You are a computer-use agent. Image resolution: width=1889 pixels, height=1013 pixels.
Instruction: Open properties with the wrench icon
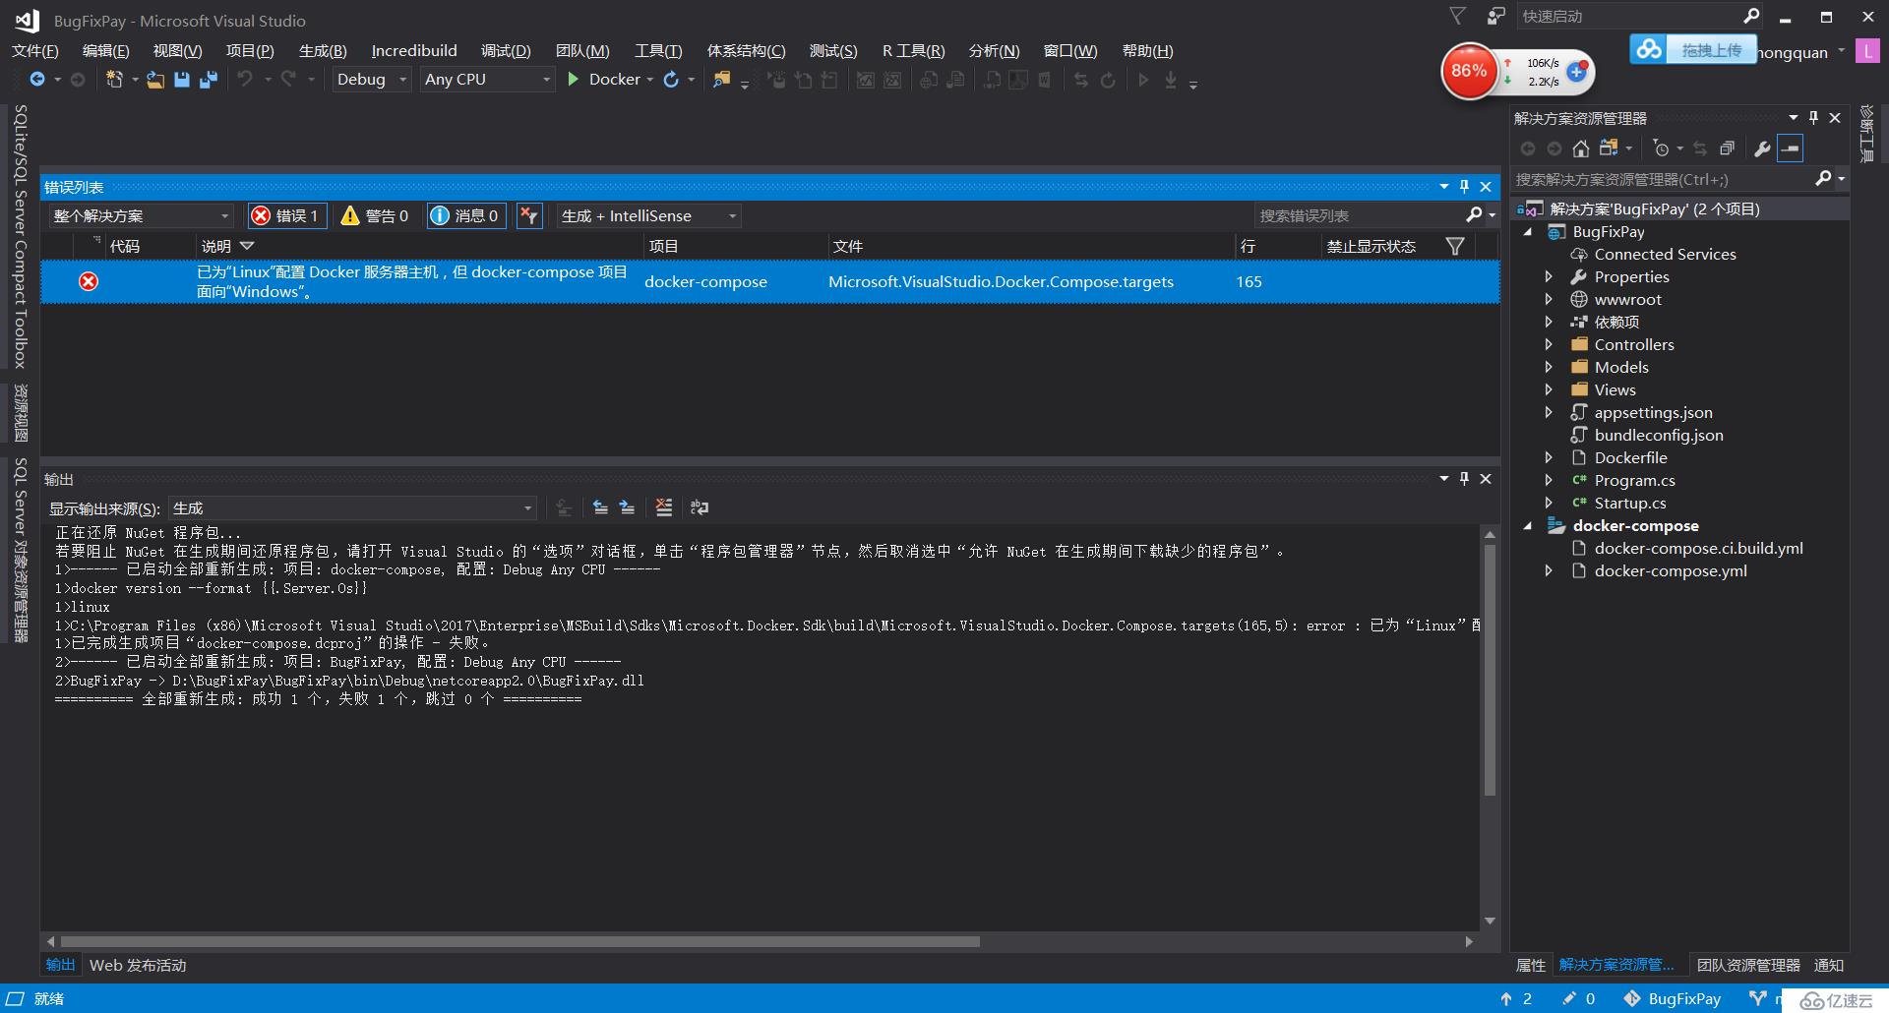1762,149
